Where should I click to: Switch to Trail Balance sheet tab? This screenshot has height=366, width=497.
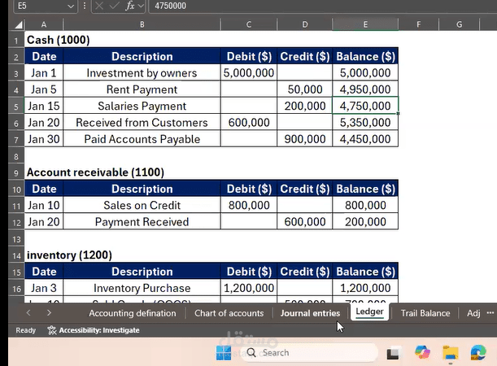coord(425,313)
